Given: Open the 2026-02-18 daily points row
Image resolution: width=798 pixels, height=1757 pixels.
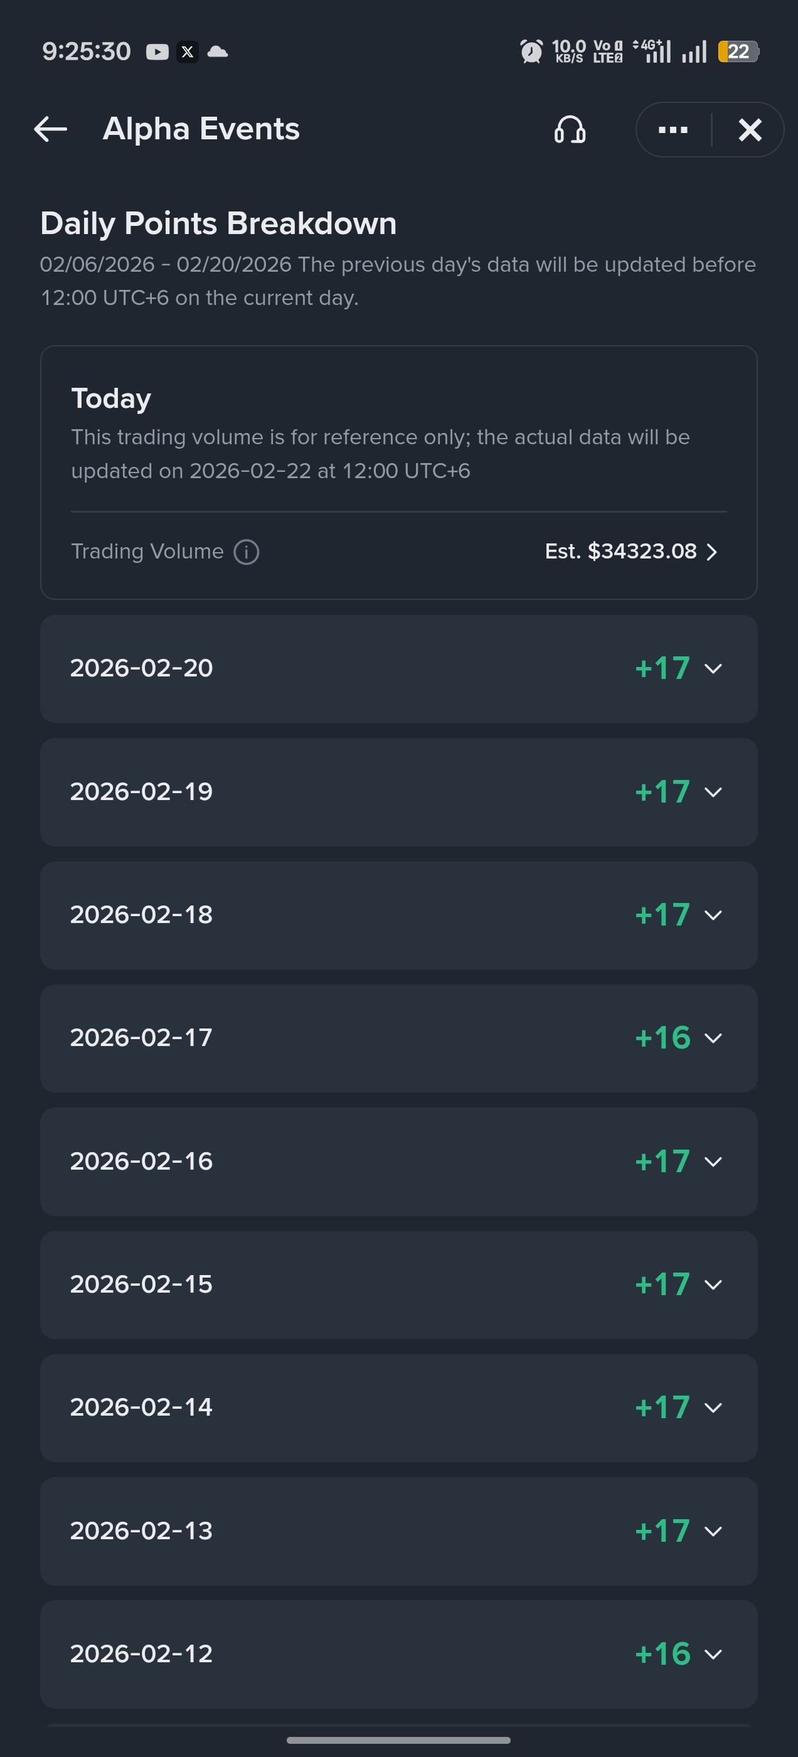Looking at the screenshot, I should click(398, 916).
